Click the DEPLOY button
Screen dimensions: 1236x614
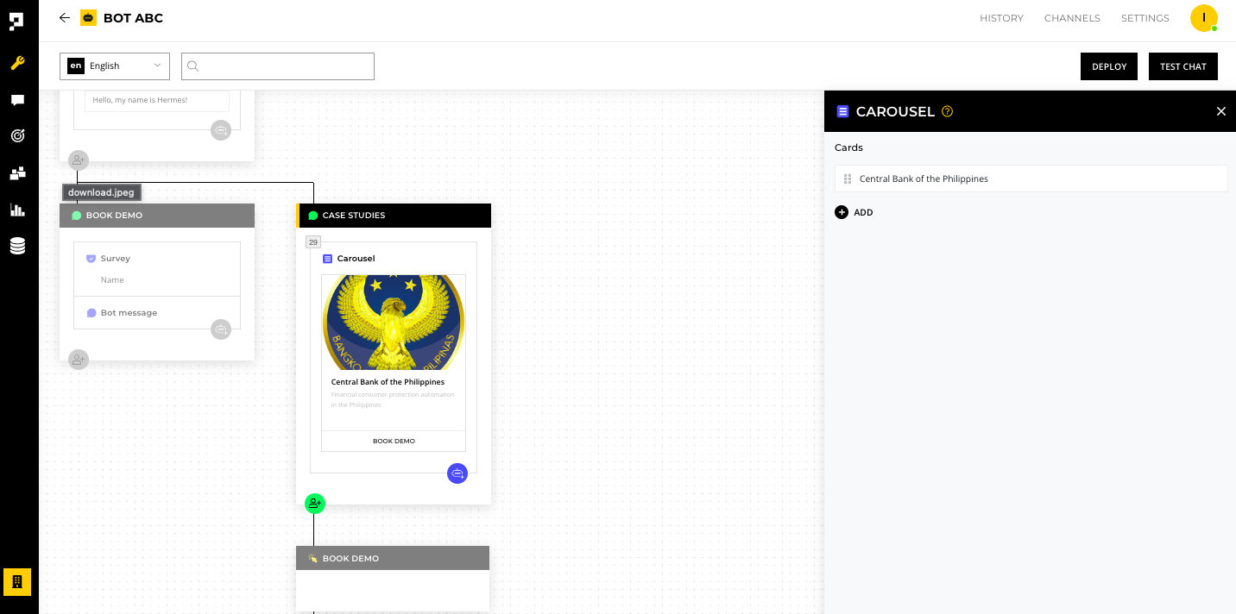click(1109, 66)
